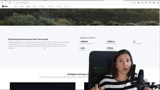Open the ES6 model page
Image resolution: width=160 pixels, height=90 pixels.
[34, 6]
